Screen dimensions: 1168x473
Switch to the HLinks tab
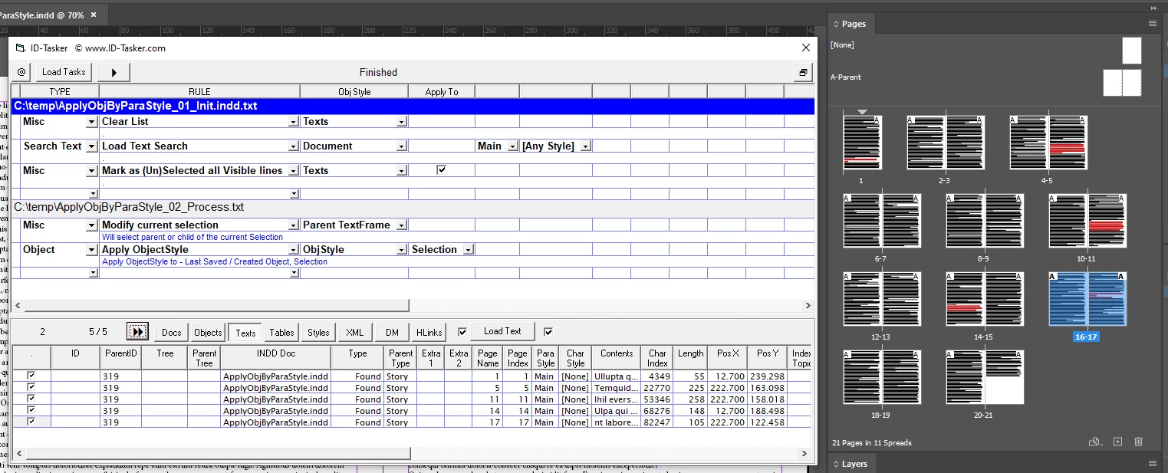pyautogui.click(x=429, y=332)
